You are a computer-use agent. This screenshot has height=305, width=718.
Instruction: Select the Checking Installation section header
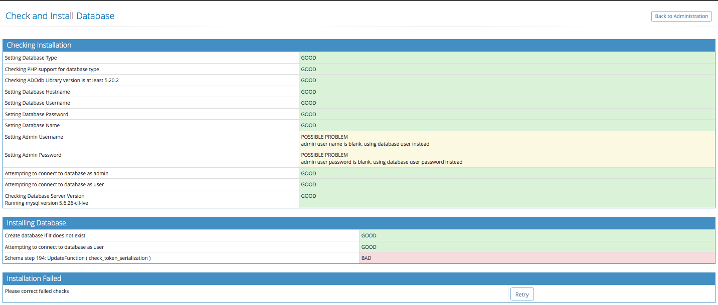[39, 45]
